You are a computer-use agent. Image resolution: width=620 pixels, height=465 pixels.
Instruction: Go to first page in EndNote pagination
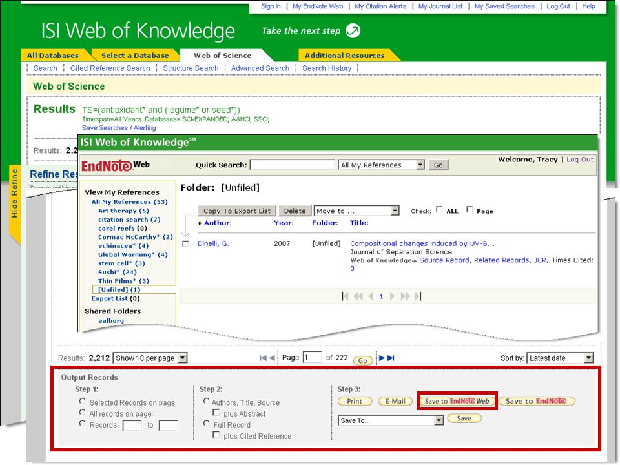pyautogui.click(x=345, y=296)
